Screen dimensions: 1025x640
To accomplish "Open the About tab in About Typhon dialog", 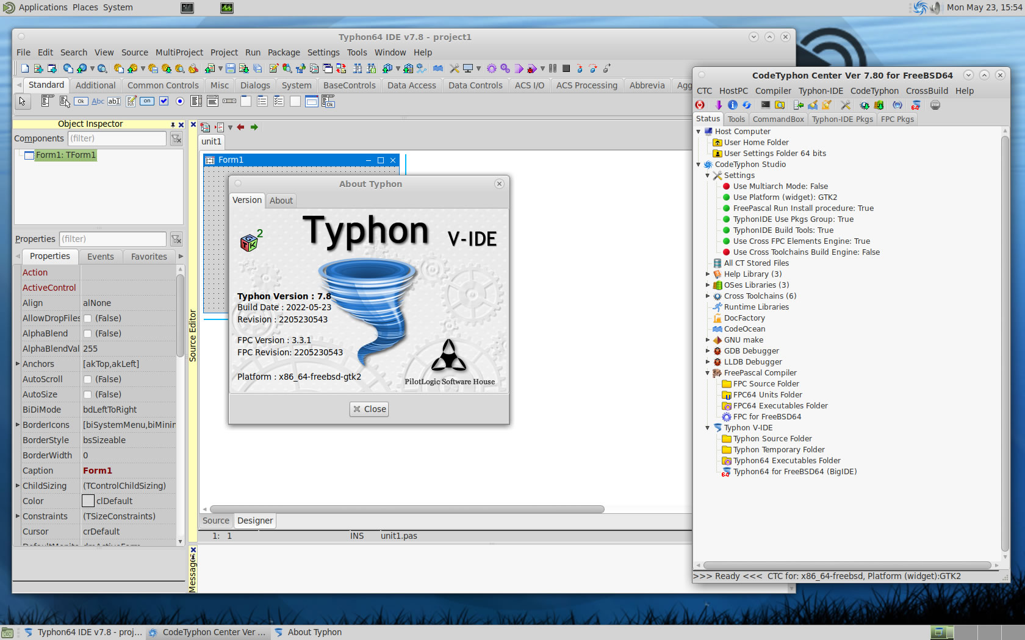I will coord(281,201).
